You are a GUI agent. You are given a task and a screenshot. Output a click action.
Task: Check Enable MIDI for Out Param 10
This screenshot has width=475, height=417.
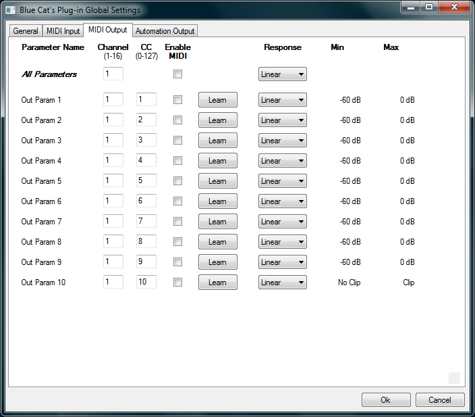pyautogui.click(x=178, y=283)
